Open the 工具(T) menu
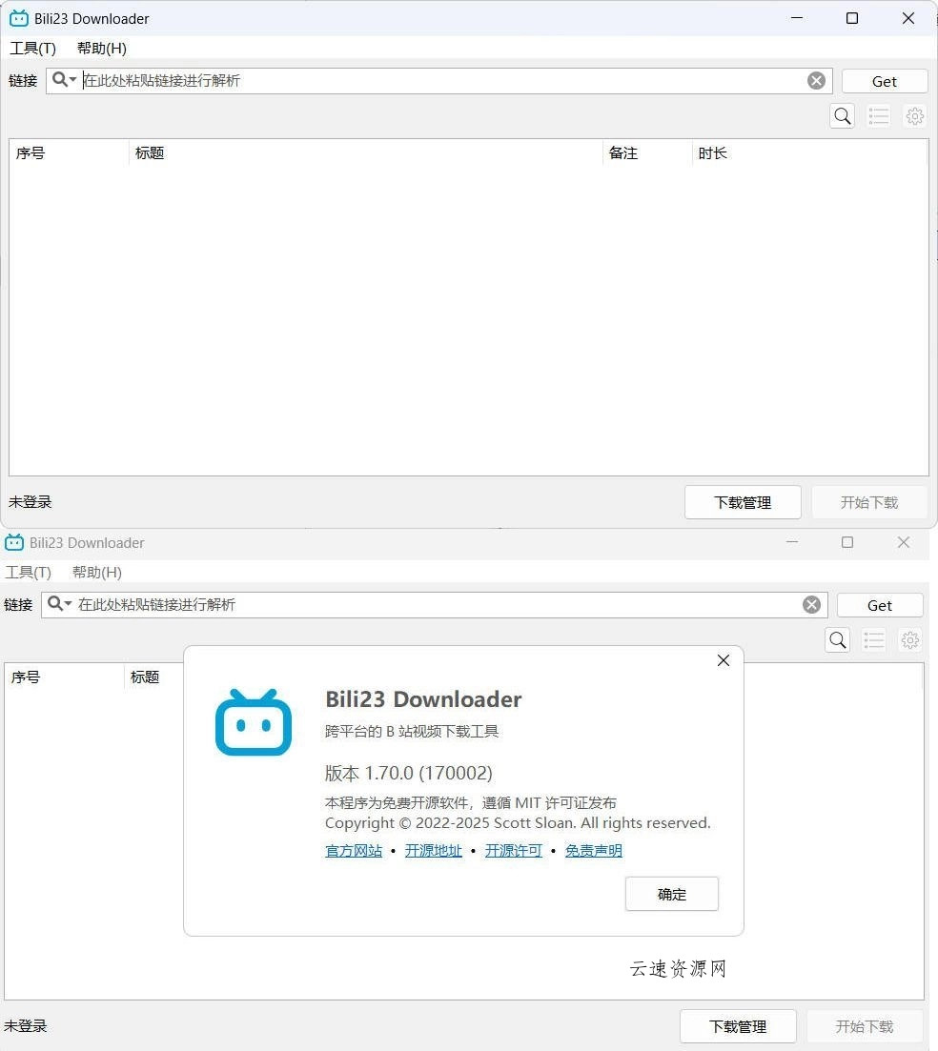Image resolution: width=938 pixels, height=1051 pixels. [x=31, y=48]
